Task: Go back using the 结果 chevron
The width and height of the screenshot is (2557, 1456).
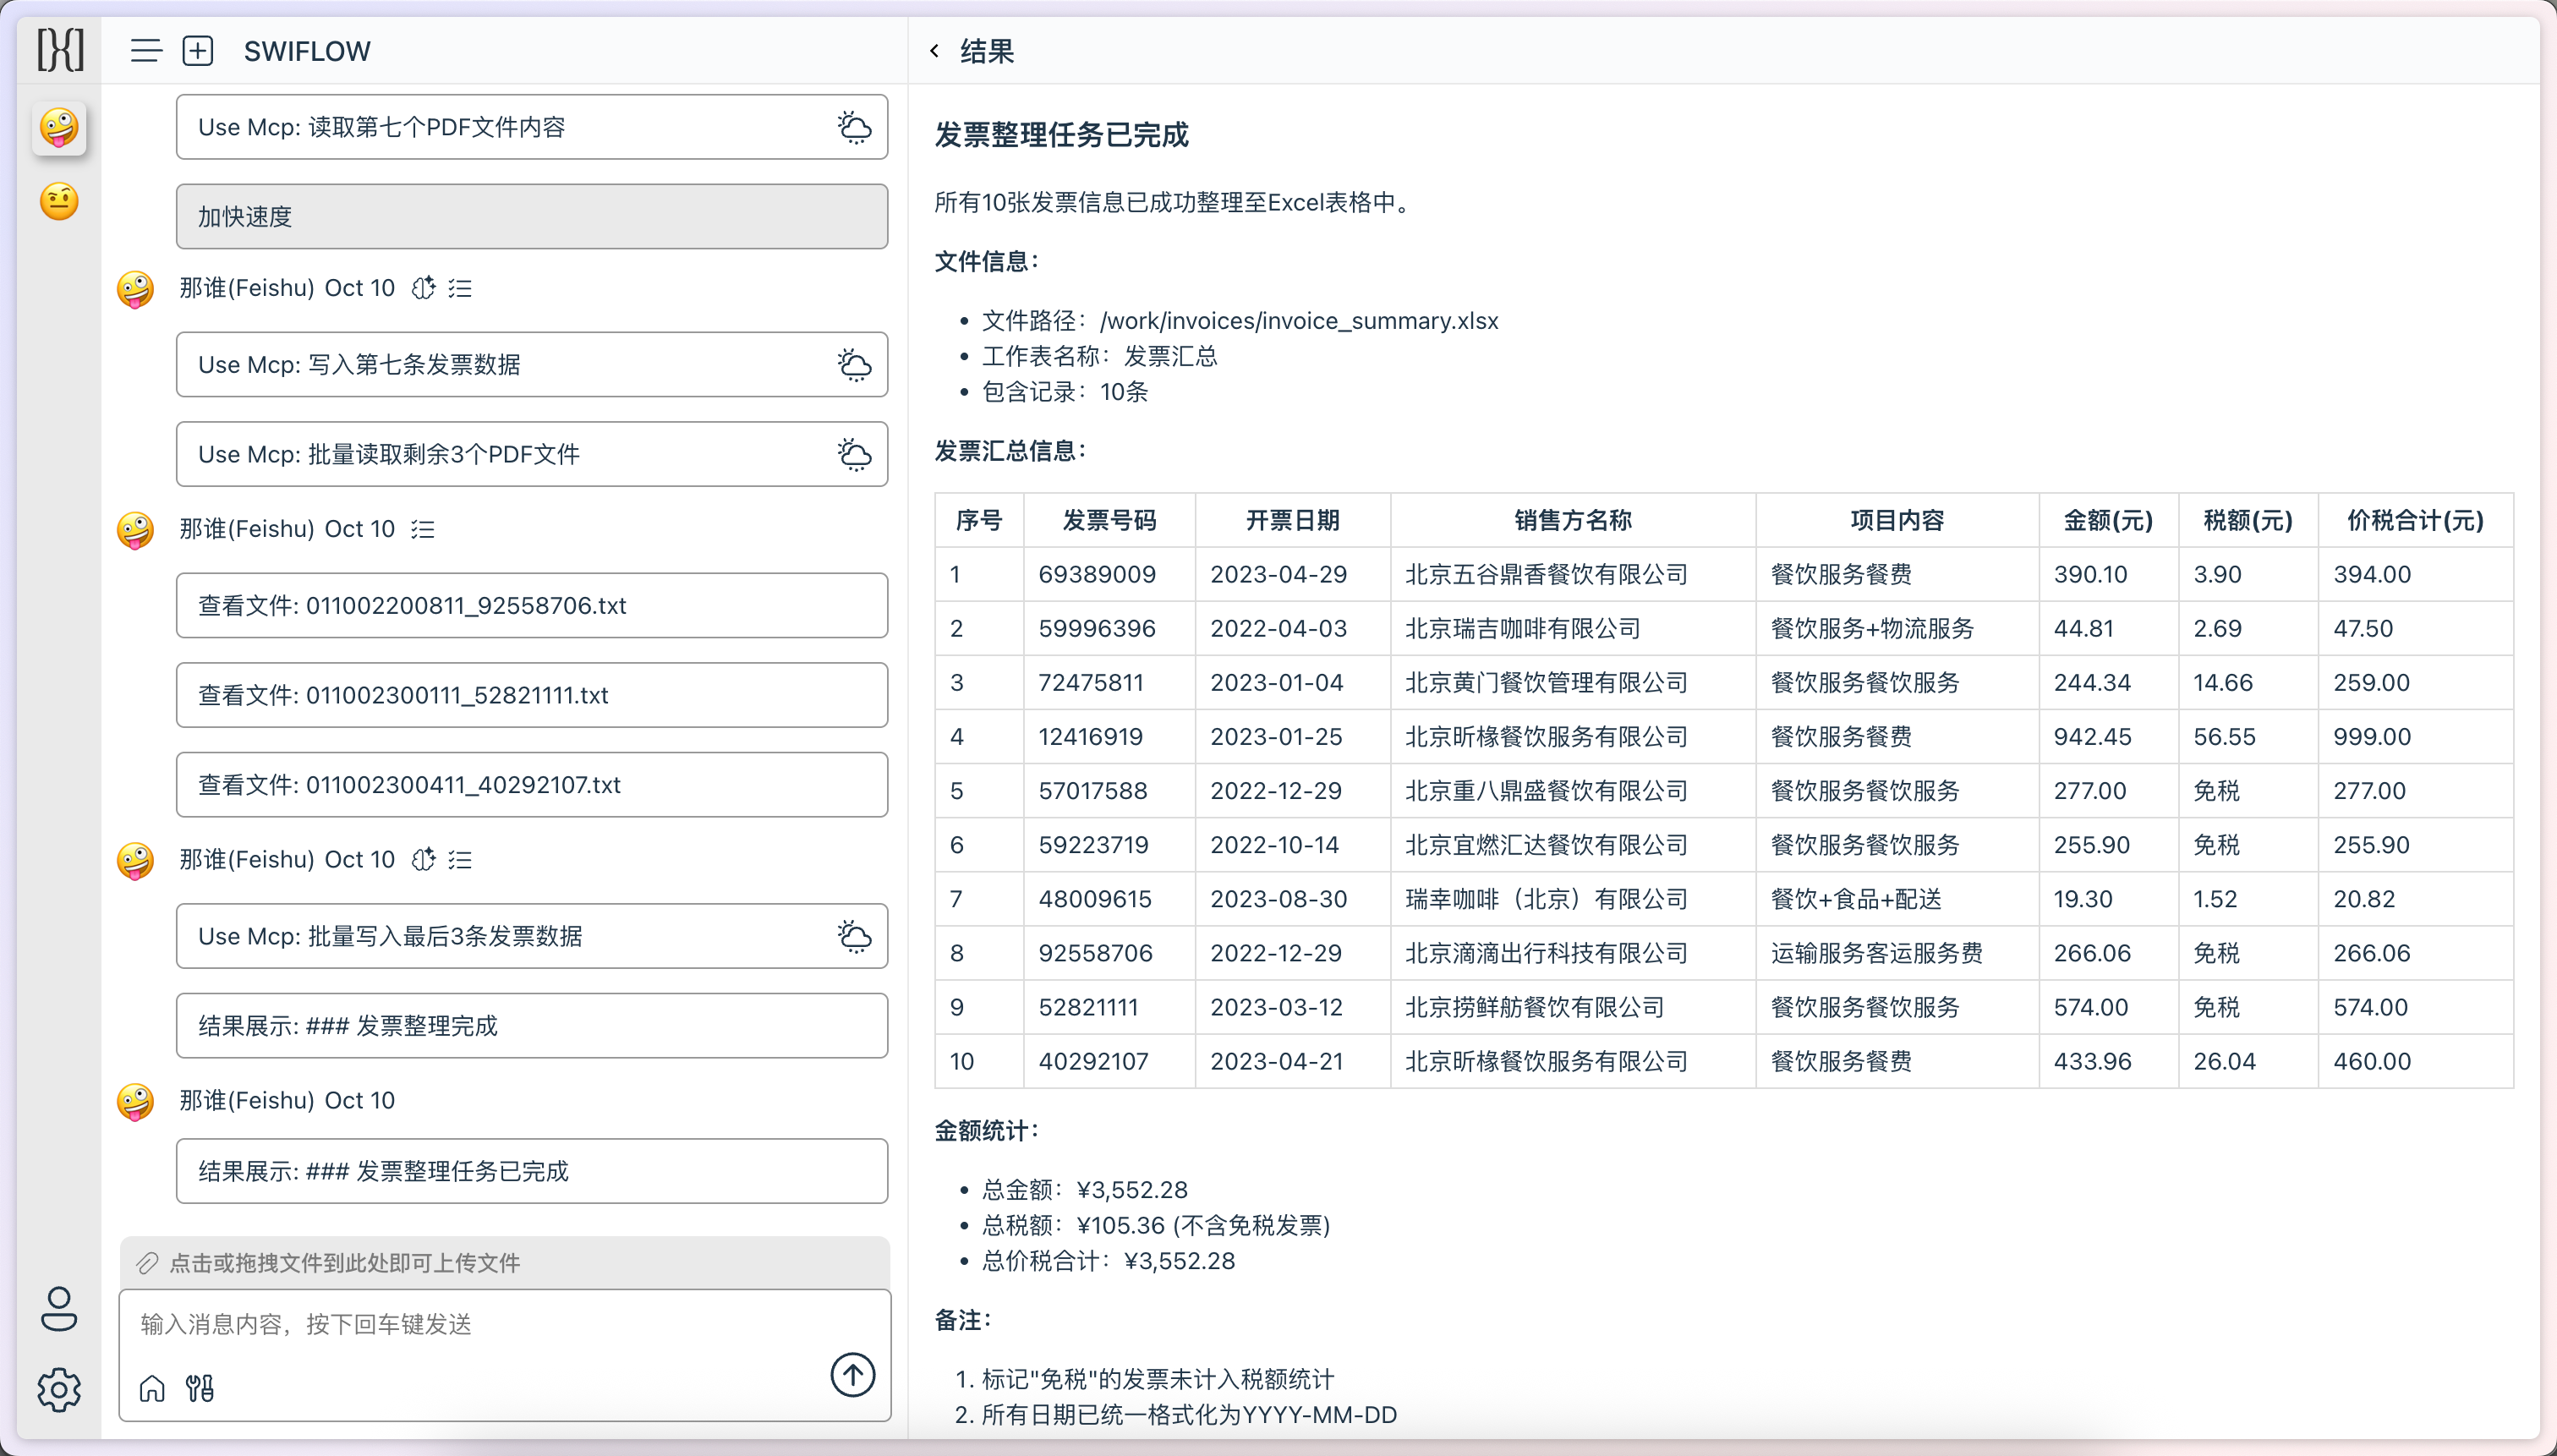Action: pos(935,51)
